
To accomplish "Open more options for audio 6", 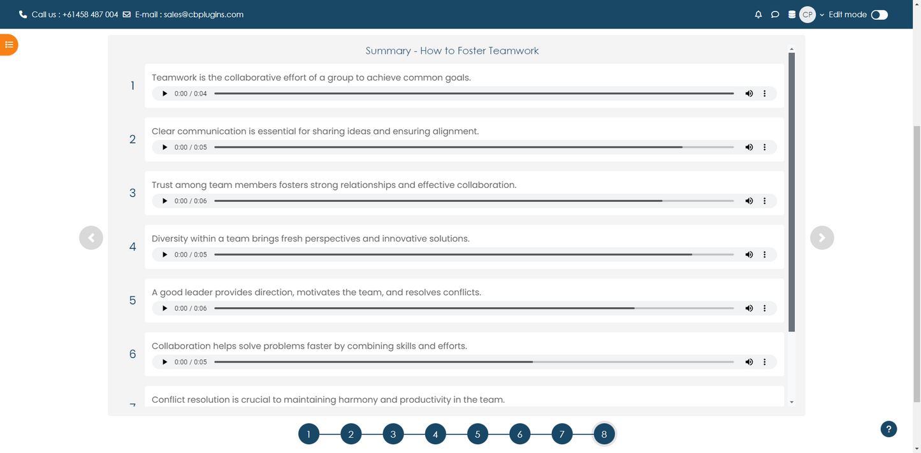I will click(765, 362).
